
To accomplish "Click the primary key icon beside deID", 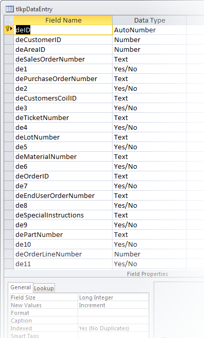I will pos(8,28).
